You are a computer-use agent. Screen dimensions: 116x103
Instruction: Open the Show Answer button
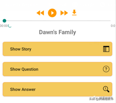(x=57, y=89)
